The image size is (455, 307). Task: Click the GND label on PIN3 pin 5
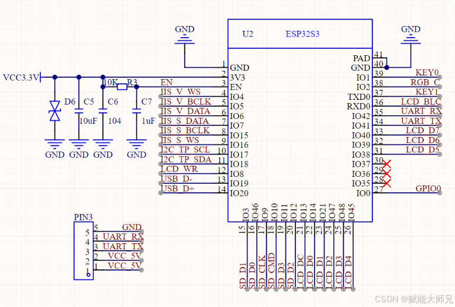click(x=132, y=227)
